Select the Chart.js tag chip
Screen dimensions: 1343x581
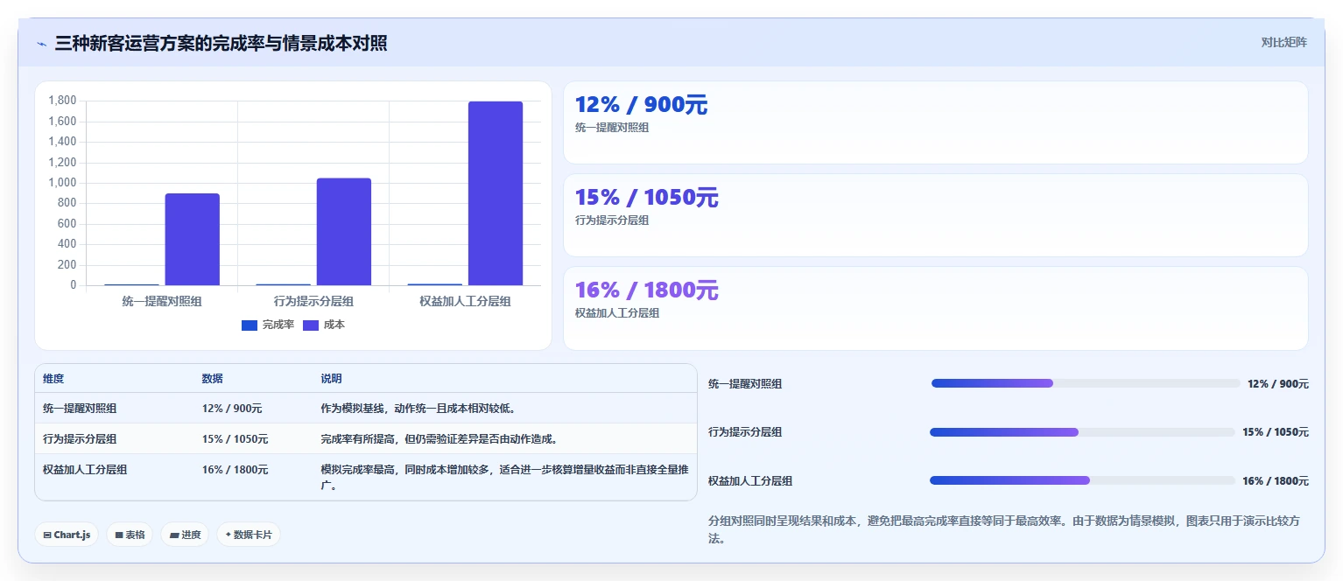pos(67,535)
